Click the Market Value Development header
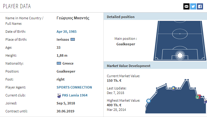Image resolution: width=207 pixels, height=117 pixels. [128, 66]
